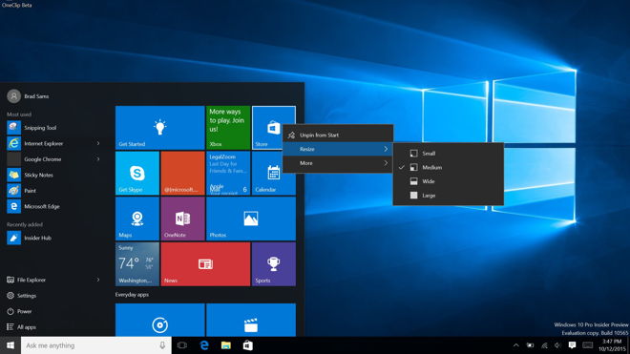This screenshot has width=630, height=354.
Task: Open the Photos tile
Action: point(251,219)
